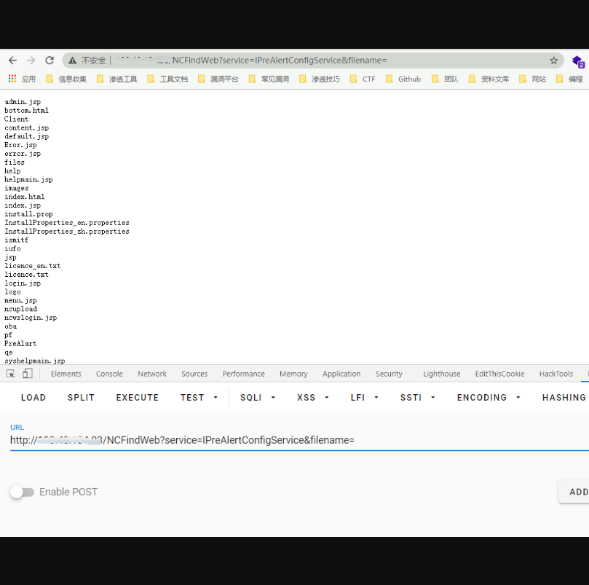Click the EXECUTE button in HackBar

138,397
